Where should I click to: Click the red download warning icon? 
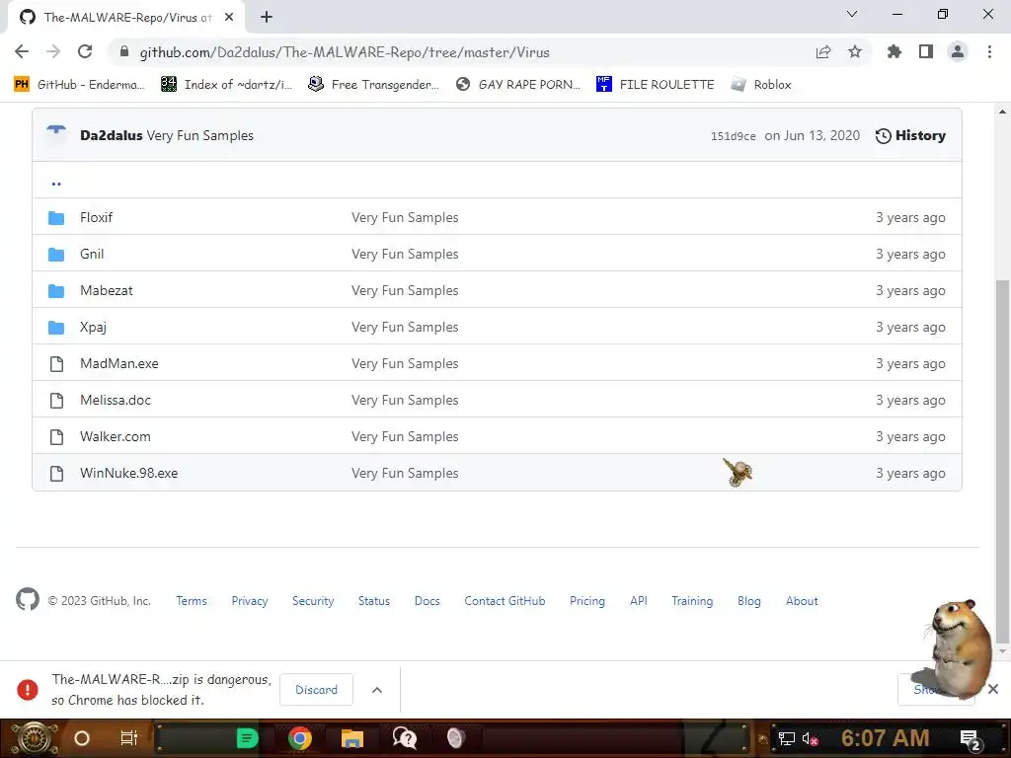(27, 690)
